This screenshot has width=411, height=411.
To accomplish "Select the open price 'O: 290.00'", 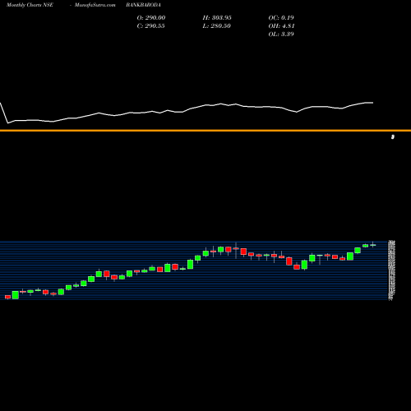I will [151, 17].
